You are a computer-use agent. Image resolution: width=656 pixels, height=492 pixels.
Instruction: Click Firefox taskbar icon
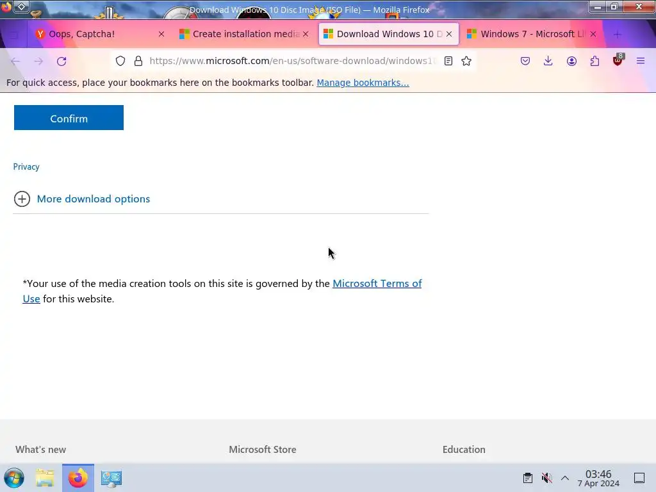coord(78,478)
